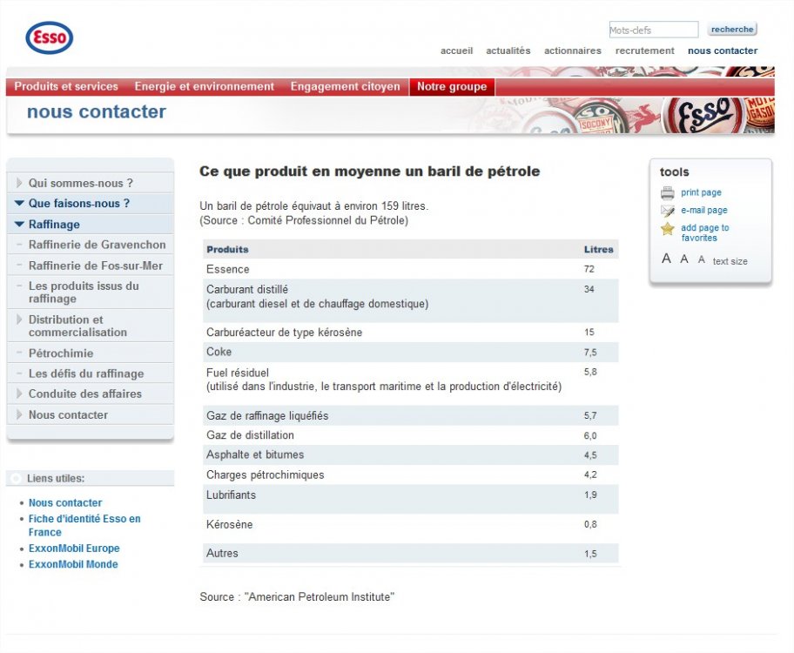Expand the sidebar Nous contacter arrow
The image size is (794, 653).
(x=19, y=414)
